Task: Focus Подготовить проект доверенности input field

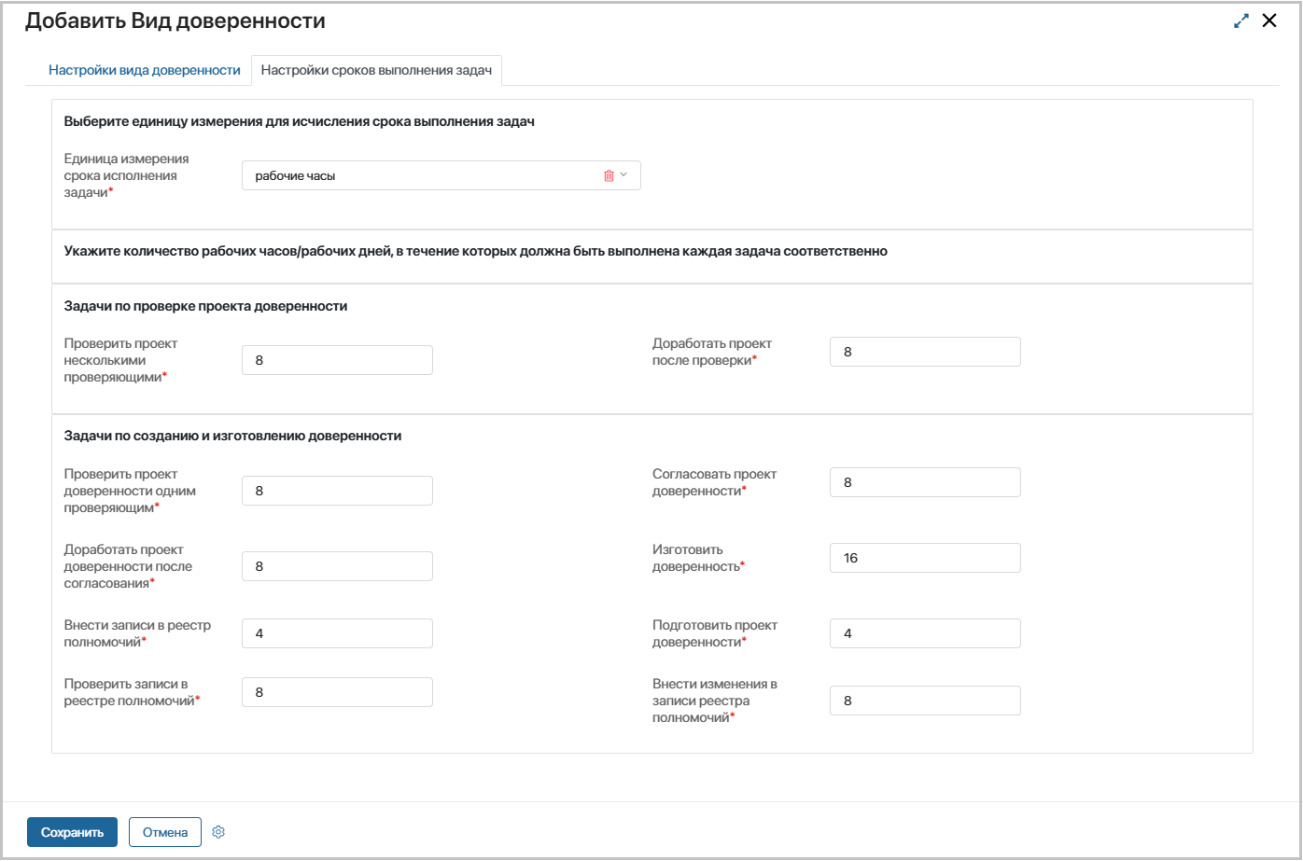Action: tap(925, 633)
